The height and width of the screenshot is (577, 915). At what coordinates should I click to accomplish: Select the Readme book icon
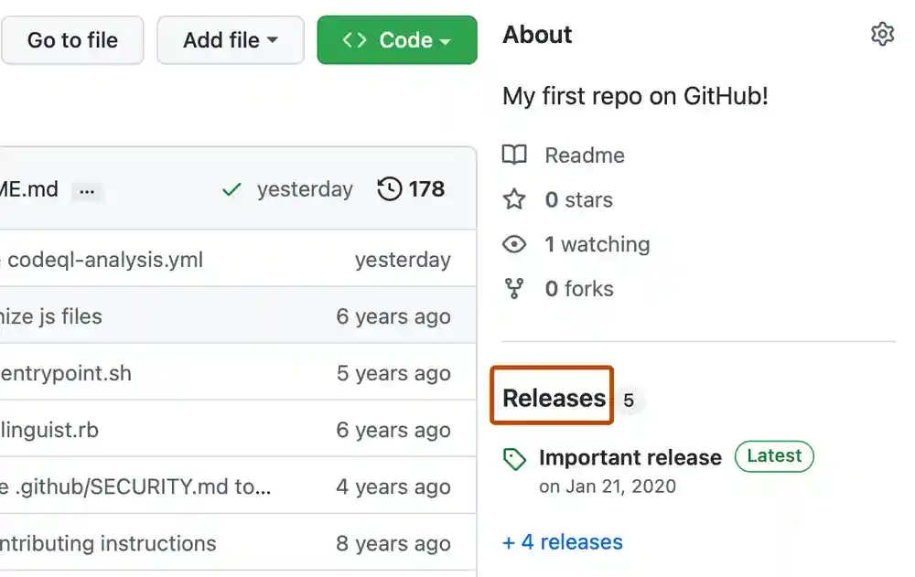[515, 155]
